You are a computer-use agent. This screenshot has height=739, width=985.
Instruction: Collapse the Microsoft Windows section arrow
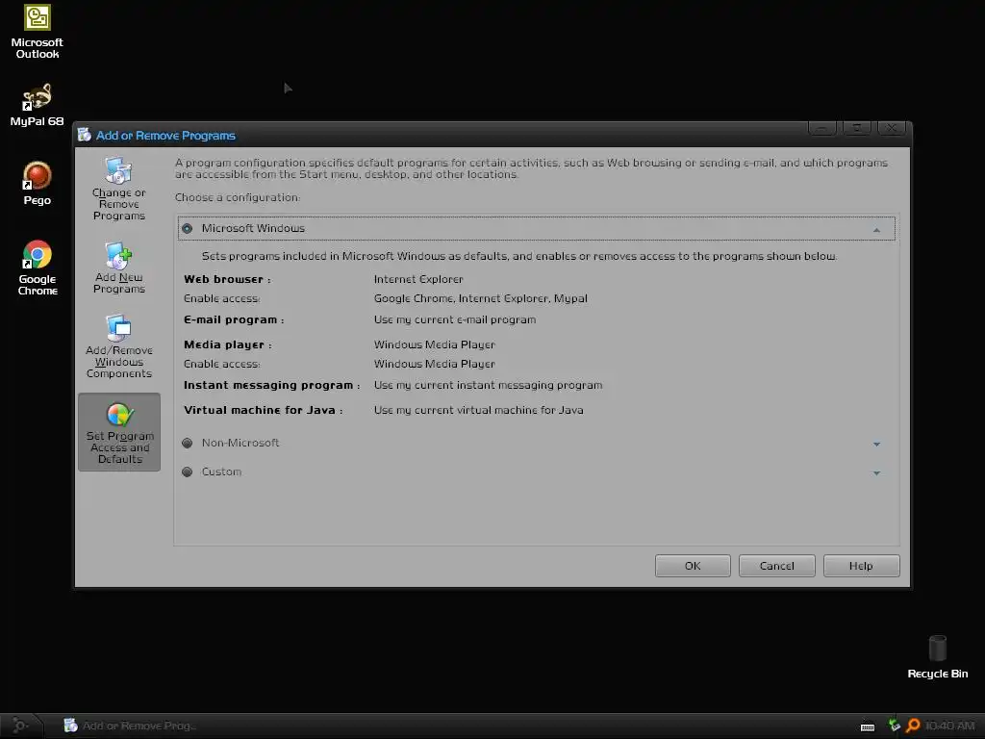(x=876, y=230)
